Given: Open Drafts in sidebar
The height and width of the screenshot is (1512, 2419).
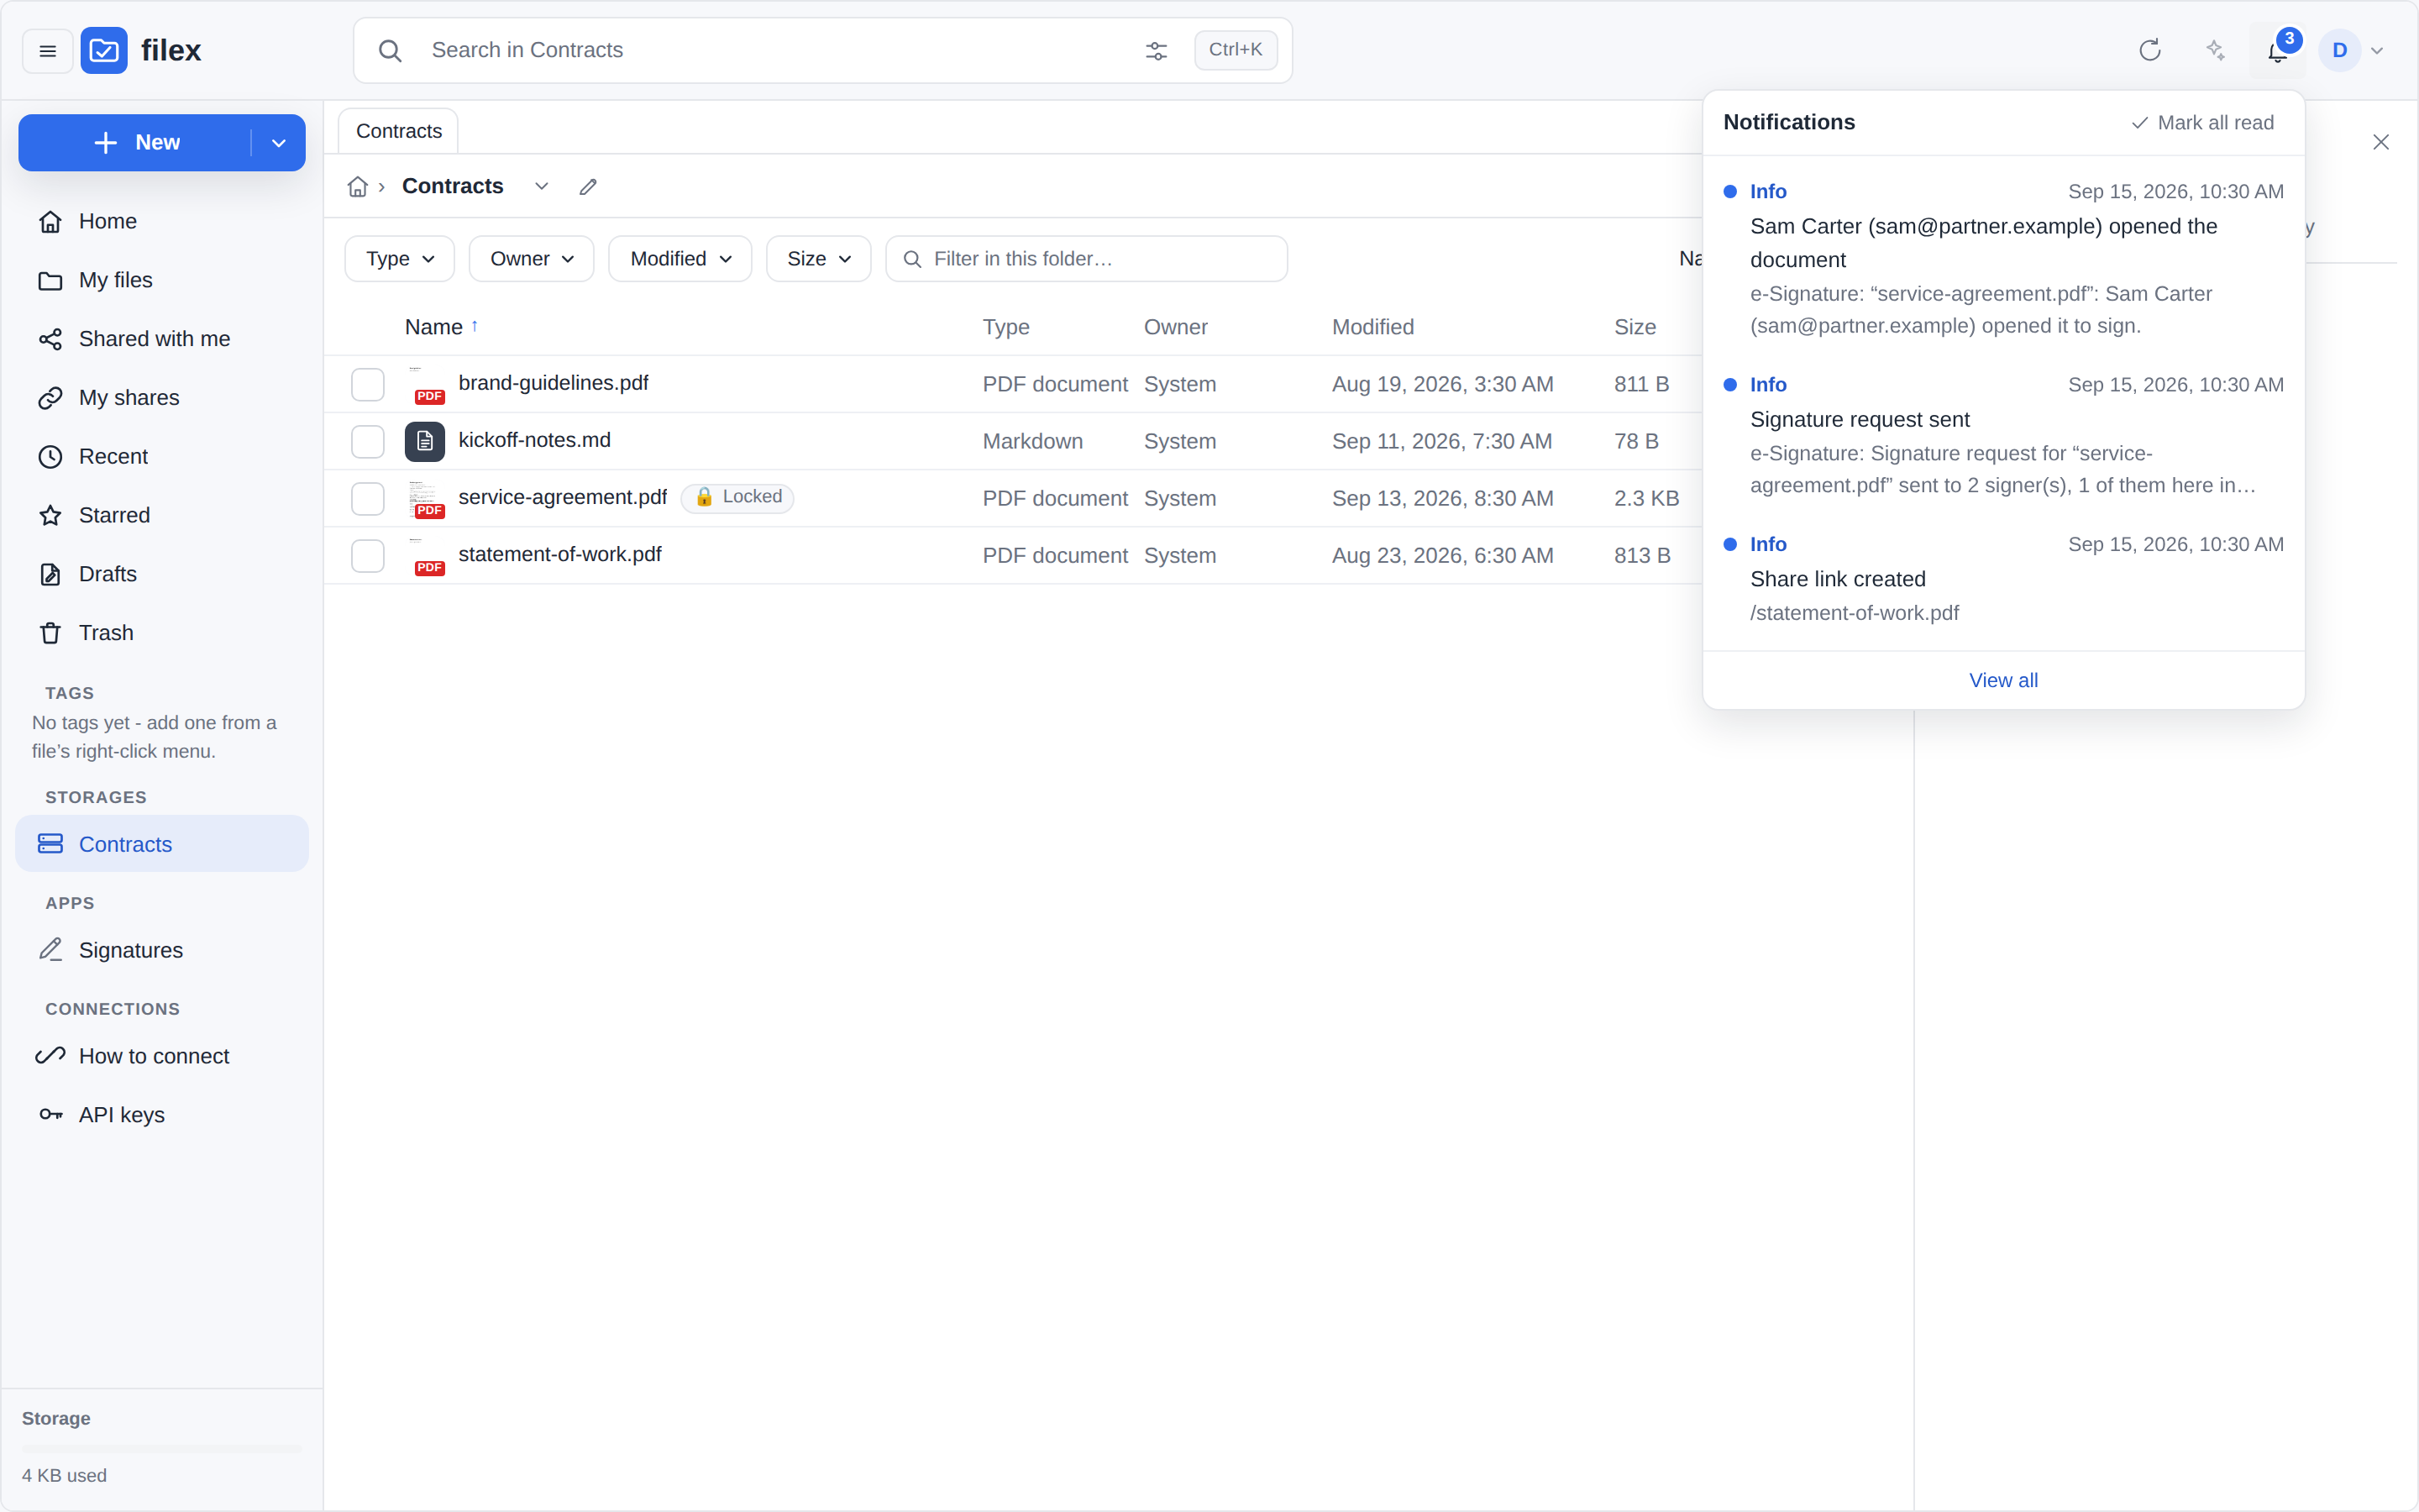Looking at the screenshot, I should (162, 574).
